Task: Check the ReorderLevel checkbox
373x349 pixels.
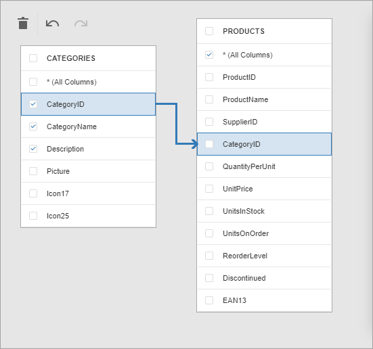Action: pos(209,256)
